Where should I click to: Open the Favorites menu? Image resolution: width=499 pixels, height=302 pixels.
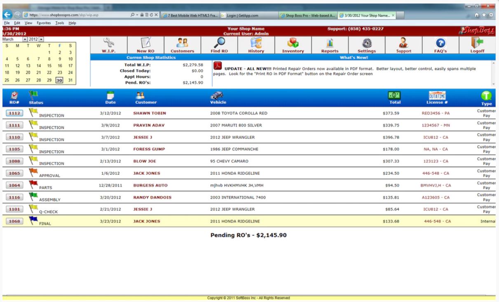pos(45,23)
